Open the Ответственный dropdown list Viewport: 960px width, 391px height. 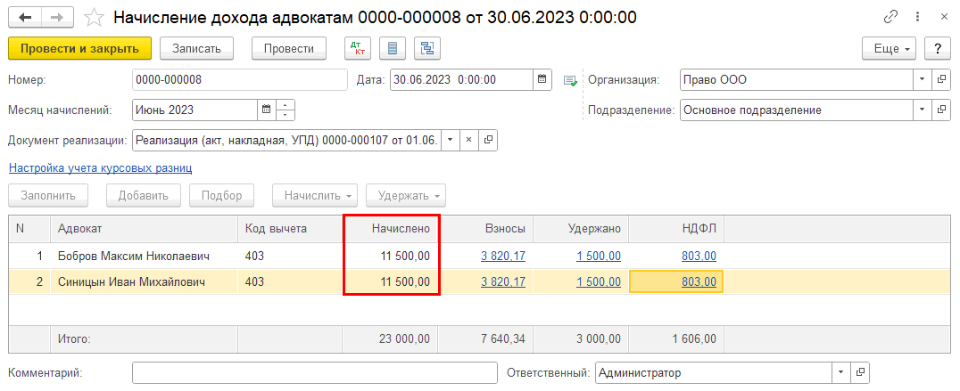[840, 372]
